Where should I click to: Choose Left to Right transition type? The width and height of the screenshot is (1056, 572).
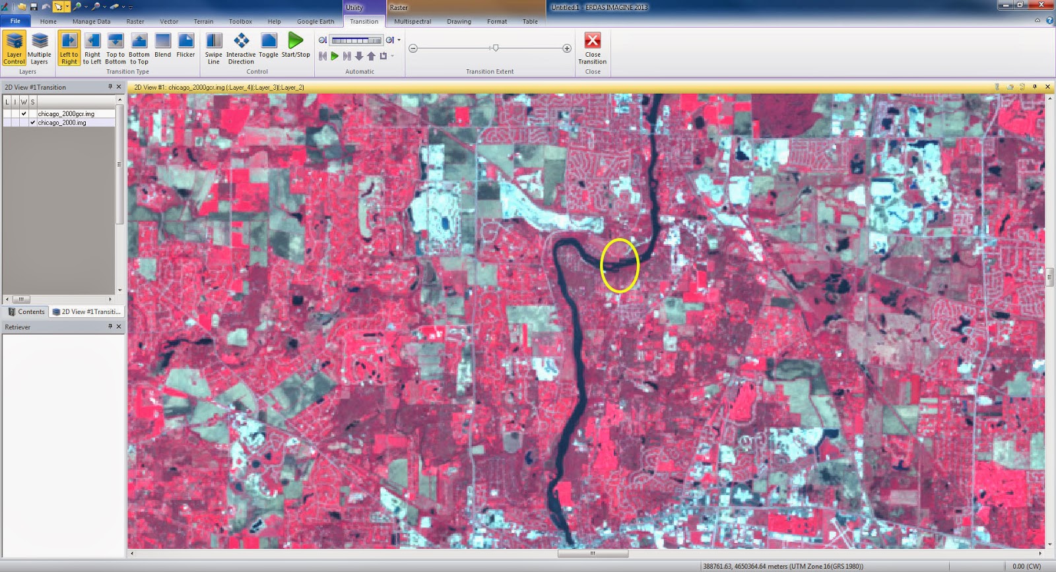coord(69,48)
